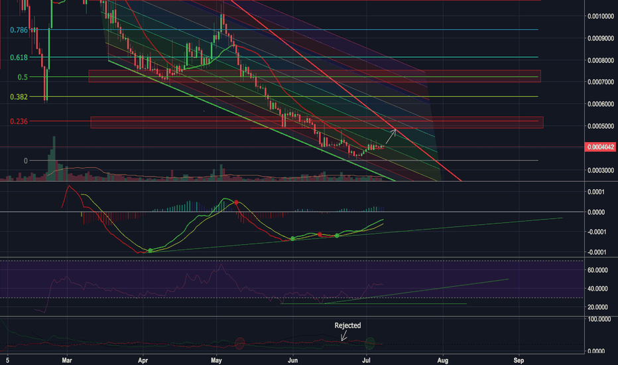Select the Rejected text annotation
The image size is (618, 365).
[x=347, y=326]
